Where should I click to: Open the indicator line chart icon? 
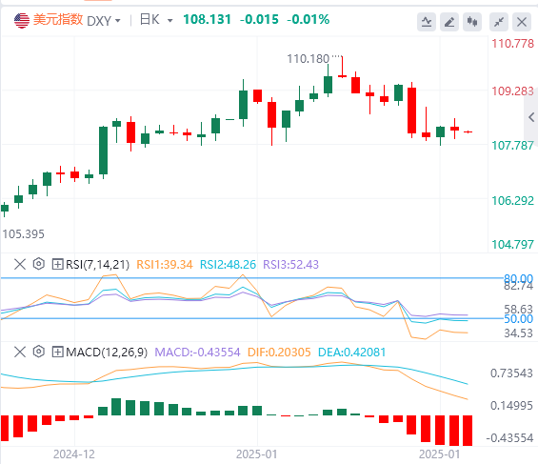427,22
